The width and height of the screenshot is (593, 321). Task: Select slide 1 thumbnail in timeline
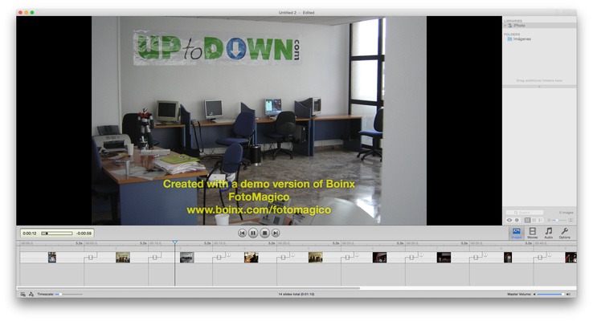coord(52,257)
